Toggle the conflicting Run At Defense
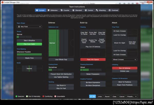 coord(125,68)
